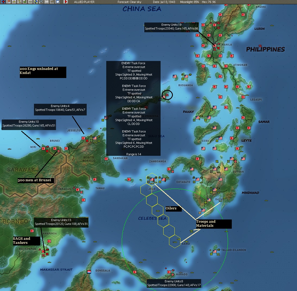Open the air units list (red plane icon)

(x=3, y=2)
